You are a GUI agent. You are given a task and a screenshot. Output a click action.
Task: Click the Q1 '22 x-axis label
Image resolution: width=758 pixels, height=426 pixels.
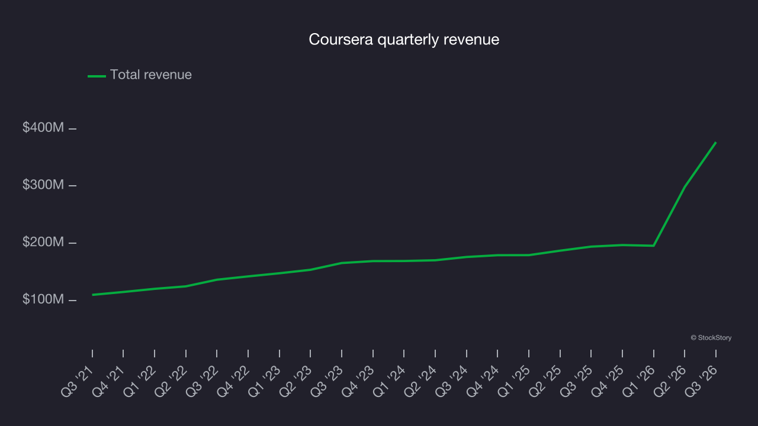click(140, 380)
